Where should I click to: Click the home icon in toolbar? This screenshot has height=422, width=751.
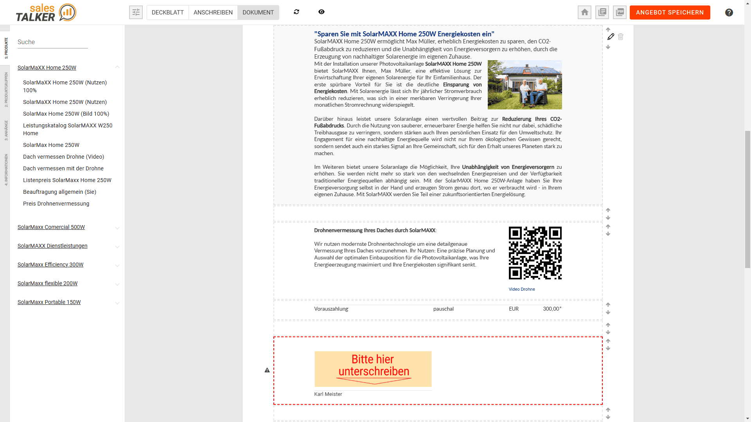584,13
